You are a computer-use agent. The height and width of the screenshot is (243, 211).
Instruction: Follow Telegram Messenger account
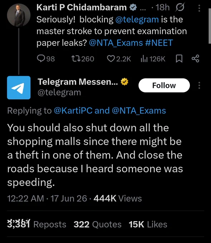[164, 85]
